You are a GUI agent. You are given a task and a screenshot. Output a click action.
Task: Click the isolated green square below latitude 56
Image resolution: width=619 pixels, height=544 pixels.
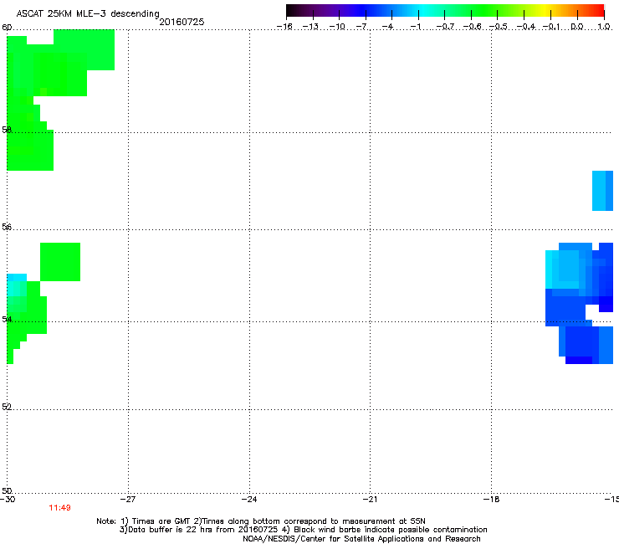[60, 262]
